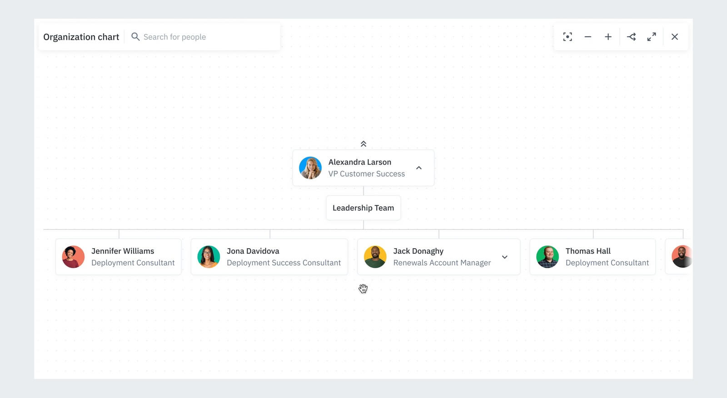The width and height of the screenshot is (727, 398).
Task: Click the Search for people field
Action: 191,36
